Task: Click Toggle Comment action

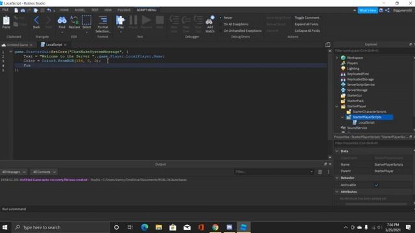Action: click(x=307, y=17)
